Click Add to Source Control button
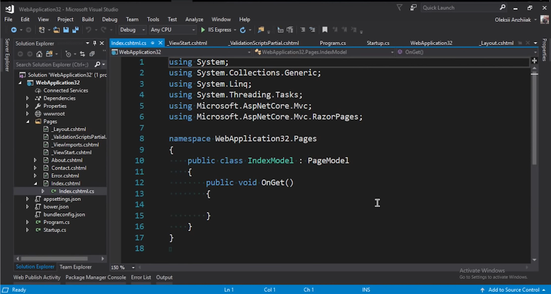 click(x=514, y=290)
